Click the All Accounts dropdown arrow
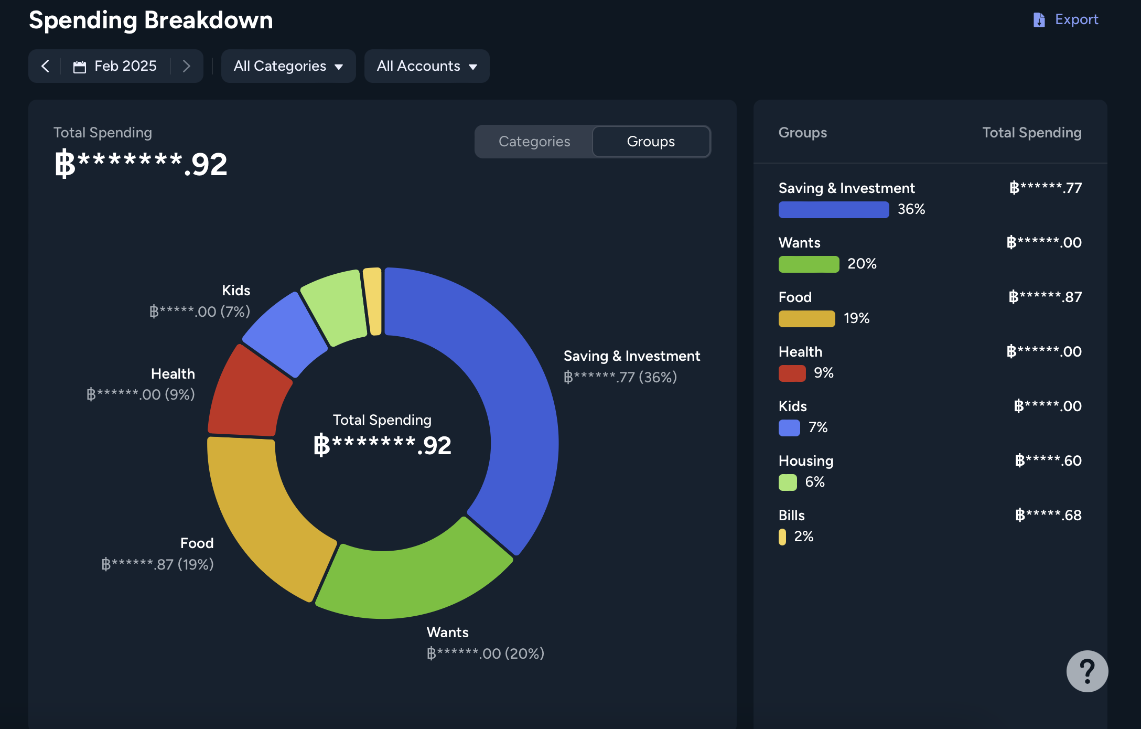 (x=473, y=67)
